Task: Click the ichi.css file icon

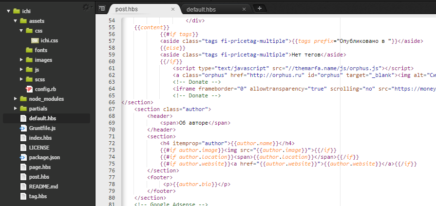Action: [35, 40]
